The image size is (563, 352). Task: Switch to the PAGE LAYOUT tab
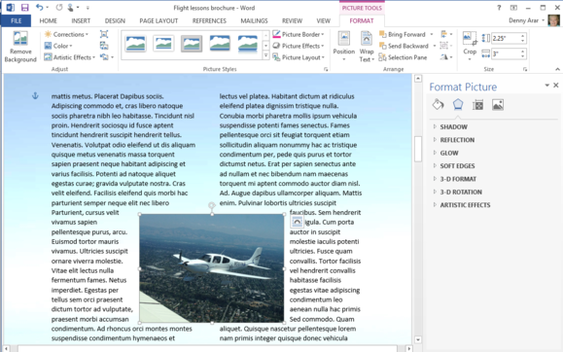[158, 20]
